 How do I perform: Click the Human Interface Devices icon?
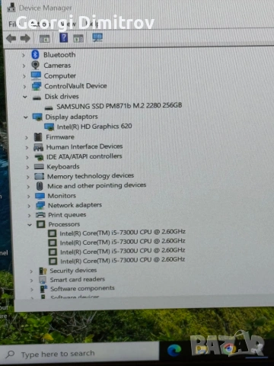(38, 147)
